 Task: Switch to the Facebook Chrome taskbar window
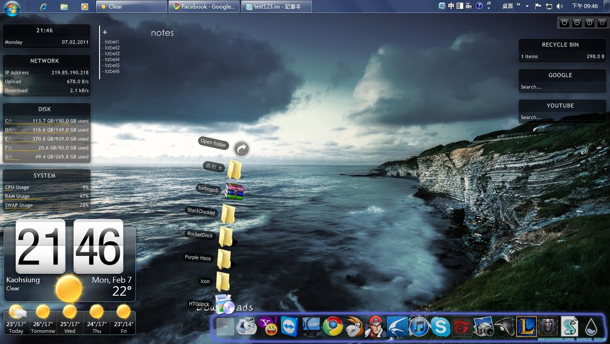tap(205, 6)
